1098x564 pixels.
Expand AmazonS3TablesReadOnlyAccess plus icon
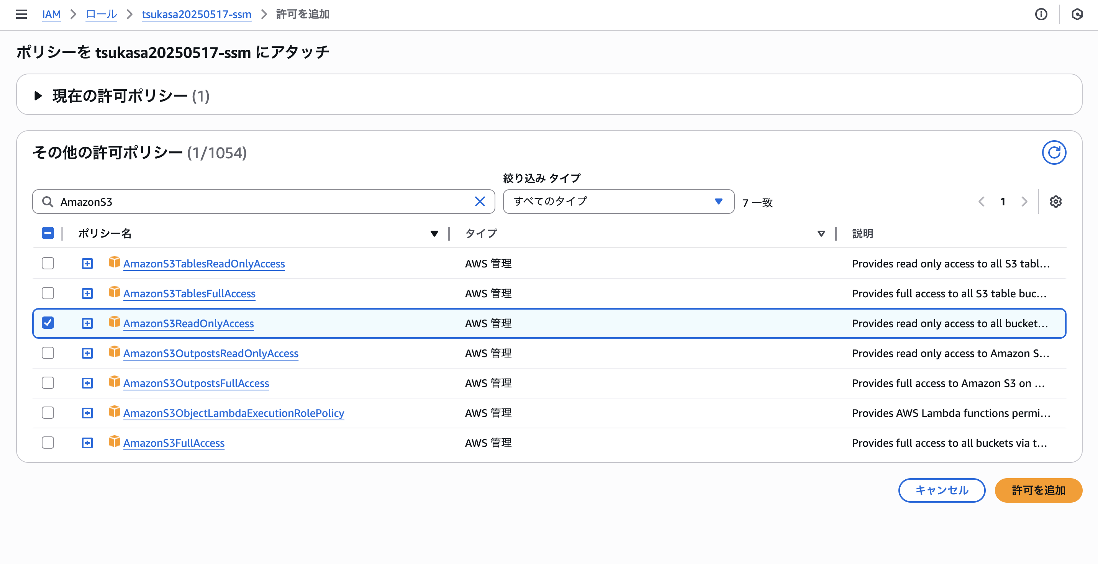tap(87, 264)
